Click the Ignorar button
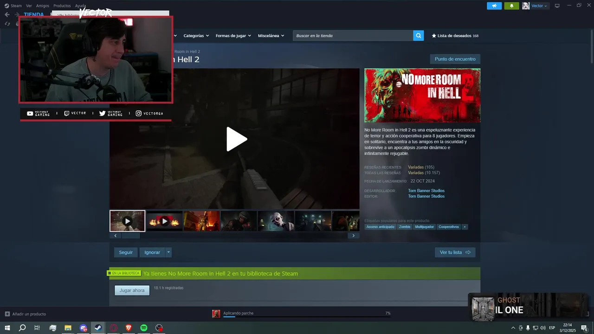594x334 pixels. click(152, 252)
